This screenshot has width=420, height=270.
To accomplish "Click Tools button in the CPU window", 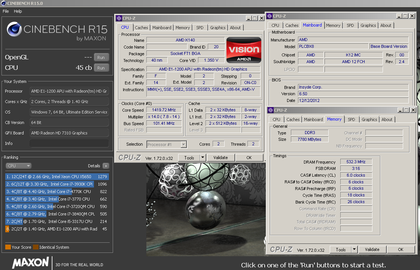I will pos(189,158).
